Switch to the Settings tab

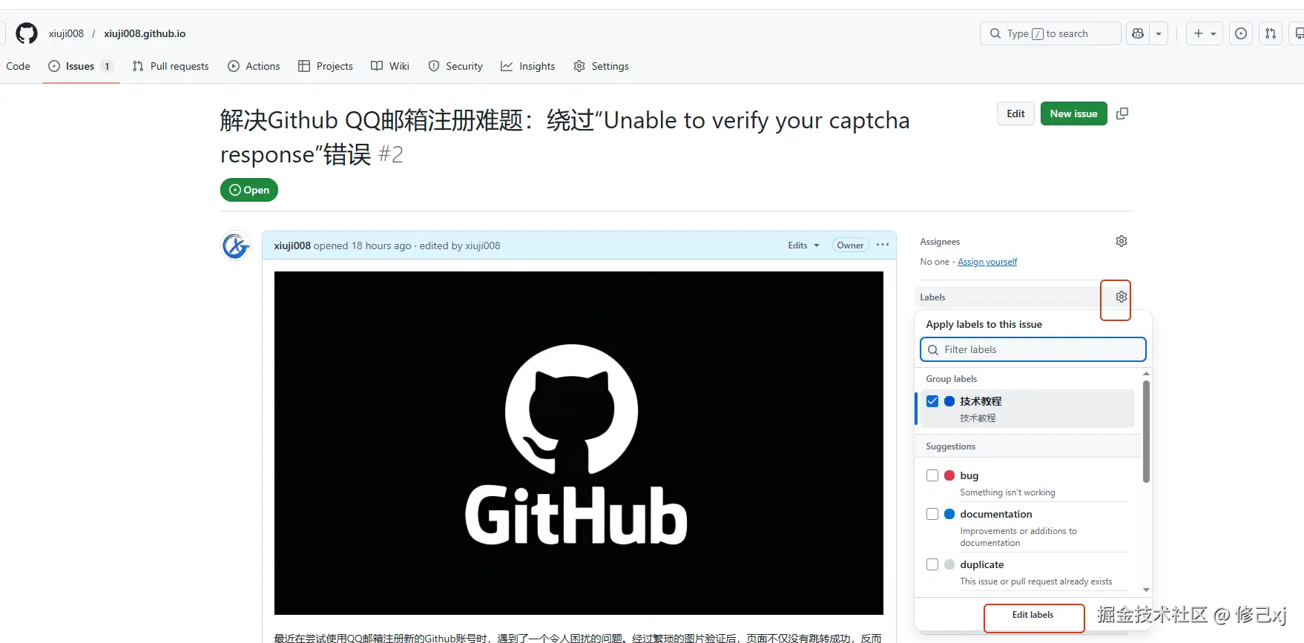coord(602,66)
